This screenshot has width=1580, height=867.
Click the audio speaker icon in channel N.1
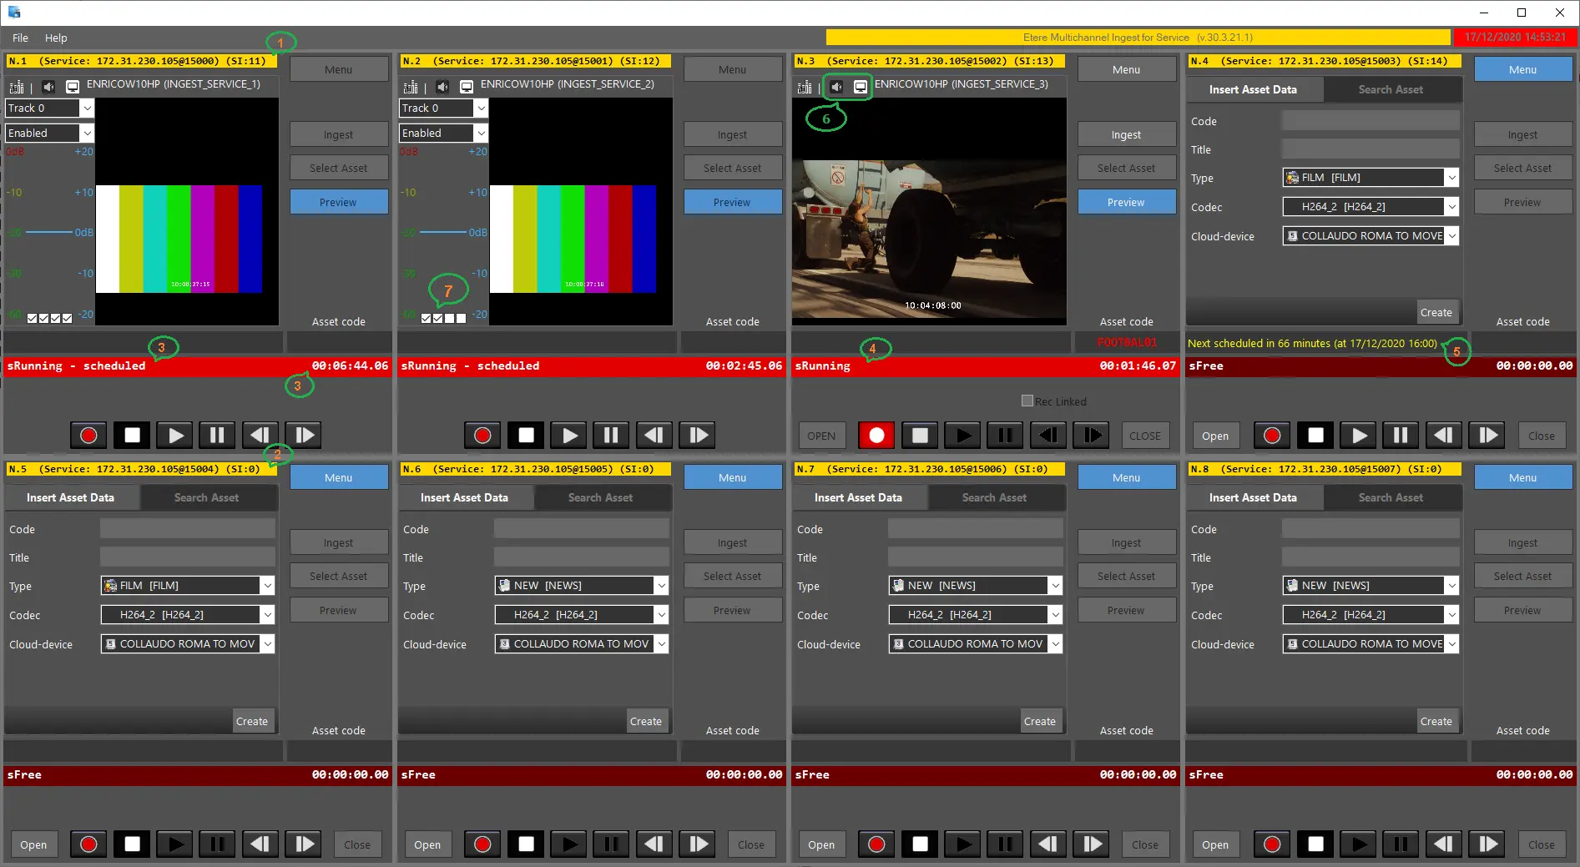[48, 87]
